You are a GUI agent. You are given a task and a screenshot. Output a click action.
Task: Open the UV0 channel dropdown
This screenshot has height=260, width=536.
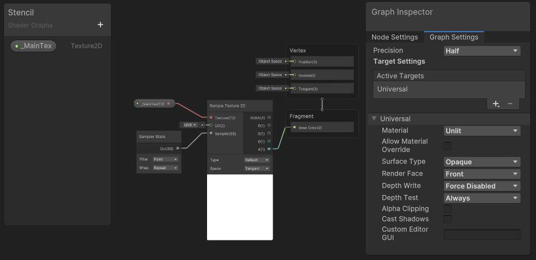click(190, 125)
